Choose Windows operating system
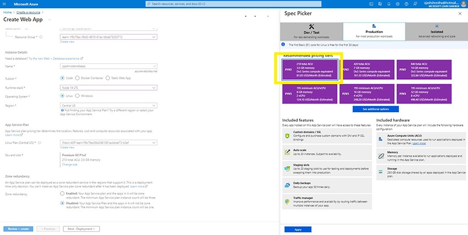 (x=77, y=96)
